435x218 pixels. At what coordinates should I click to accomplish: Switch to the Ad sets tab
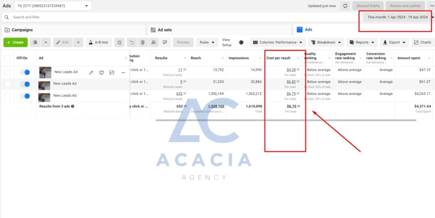219,30
